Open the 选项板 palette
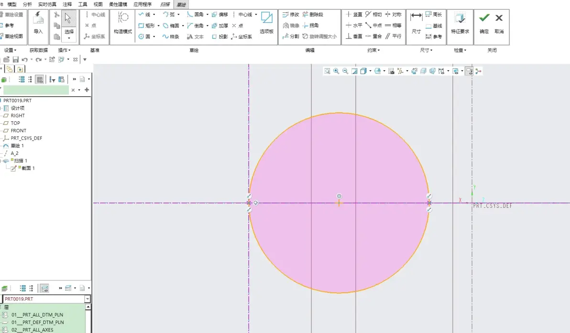This screenshot has width=570, height=333. pos(266,23)
